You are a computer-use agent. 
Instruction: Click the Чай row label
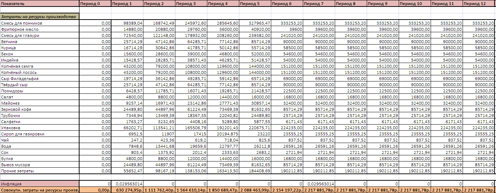pyautogui.click(x=40, y=140)
